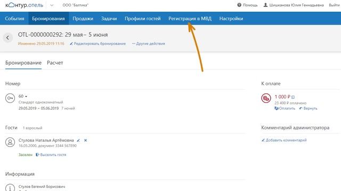Viewport: 341px width, 191px height.
Task: Open the Помощь help icon
Action: [x=239, y=5]
